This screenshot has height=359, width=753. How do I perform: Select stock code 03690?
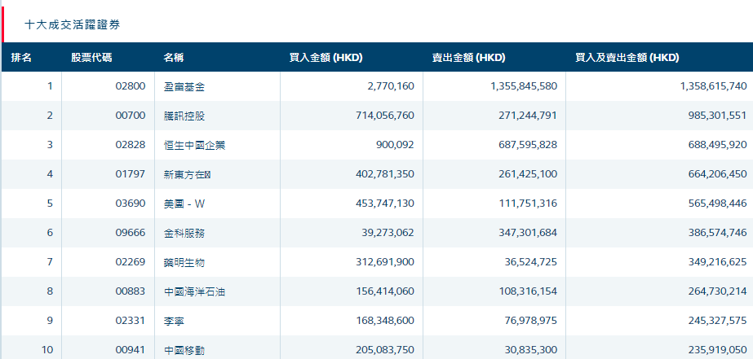[x=131, y=204]
